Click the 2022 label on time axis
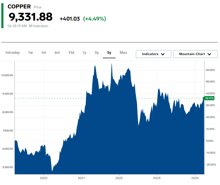 pyautogui.click(x=119, y=178)
